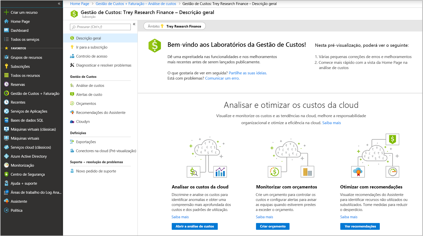Click the Política icon in sidebar
Viewport: 423px width, 236px height.
click(7, 210)
